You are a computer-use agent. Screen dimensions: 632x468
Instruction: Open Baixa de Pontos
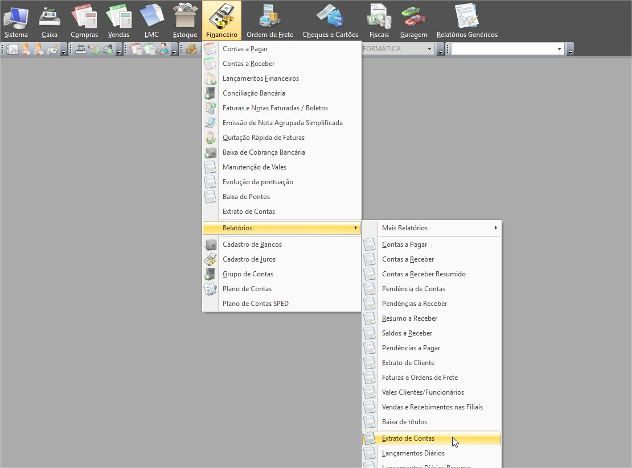pos(282,197)
